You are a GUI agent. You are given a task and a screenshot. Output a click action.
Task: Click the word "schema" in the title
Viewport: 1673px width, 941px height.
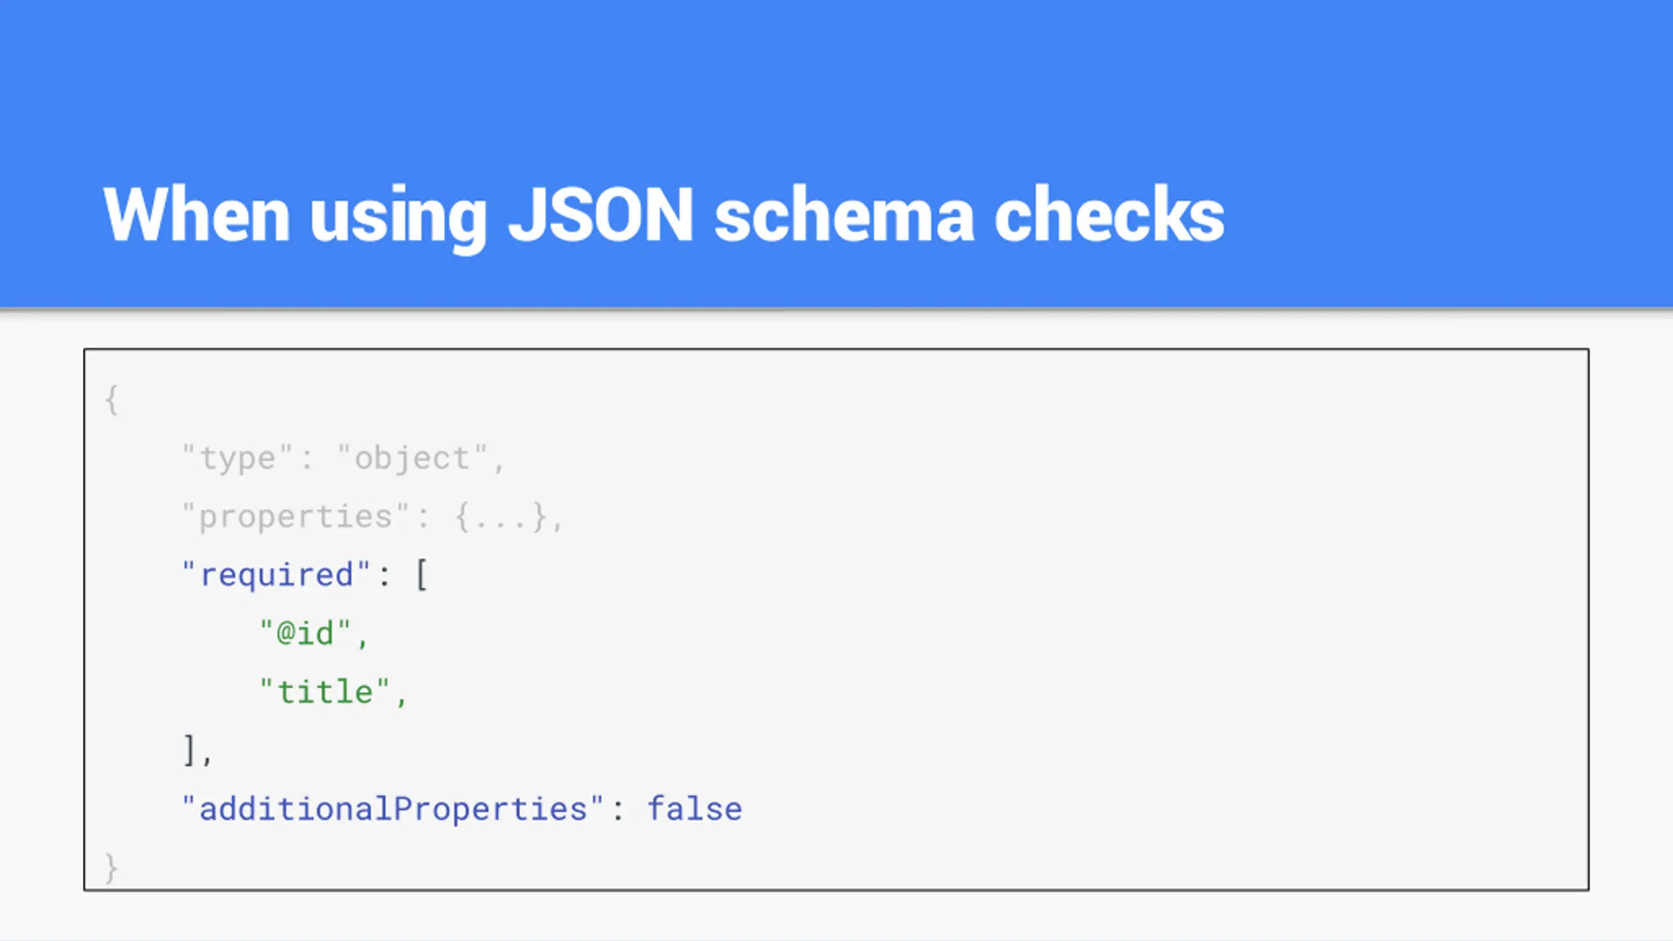point(844,216)
